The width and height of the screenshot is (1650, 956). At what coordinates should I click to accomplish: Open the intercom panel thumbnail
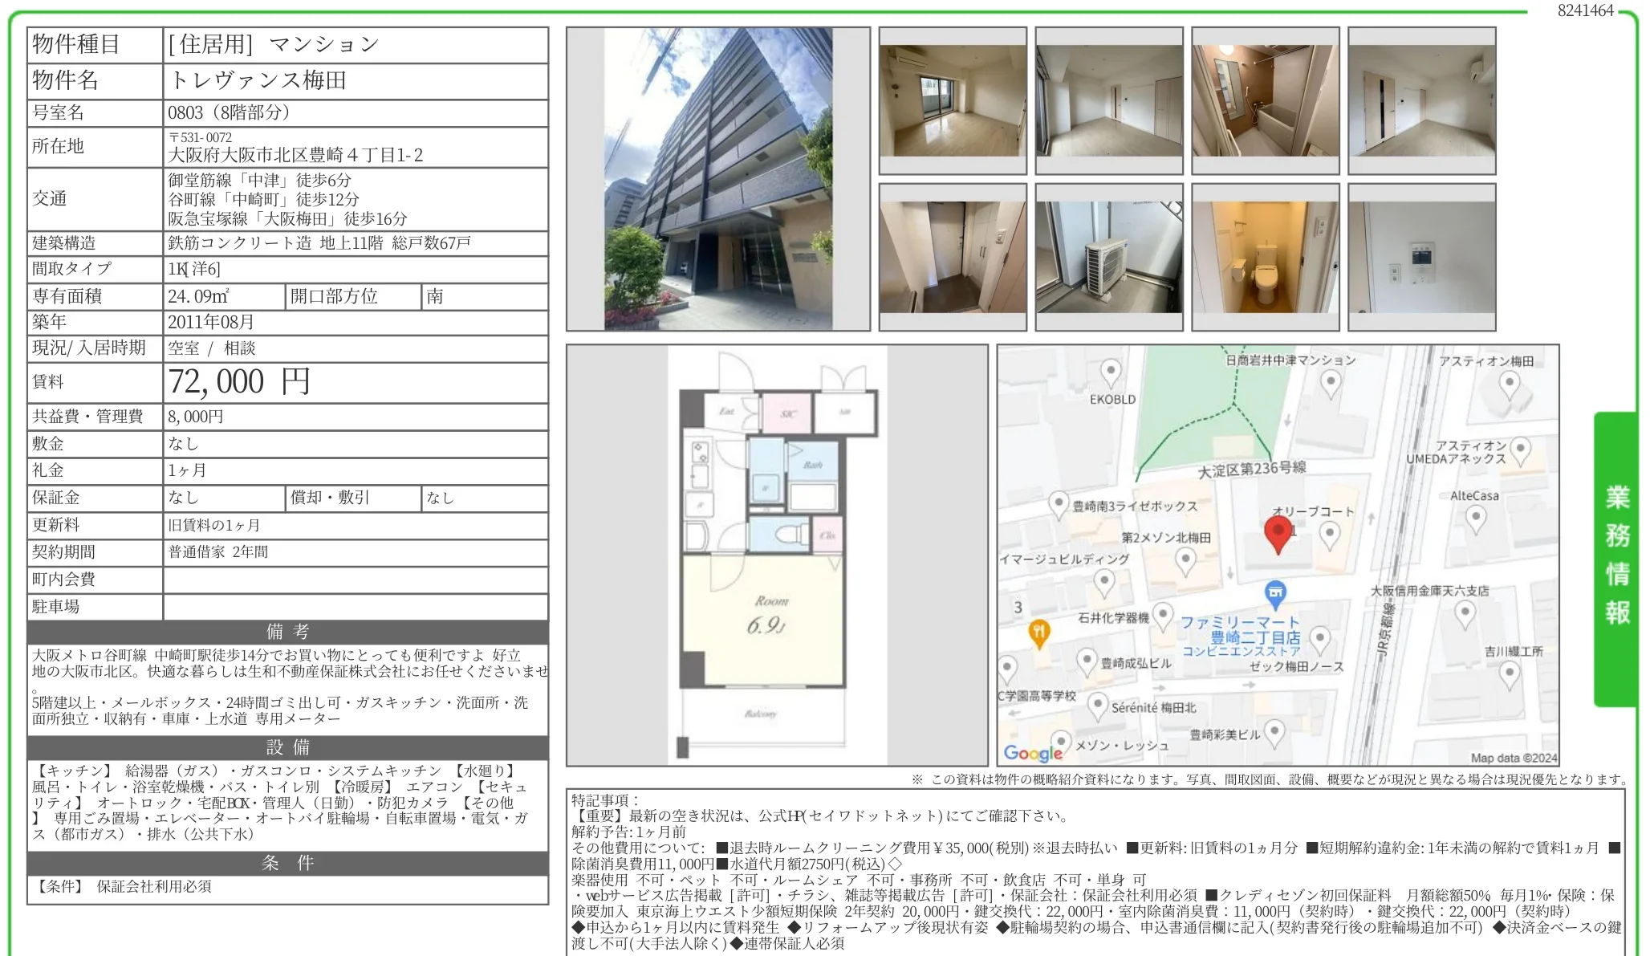point(1421,257)
